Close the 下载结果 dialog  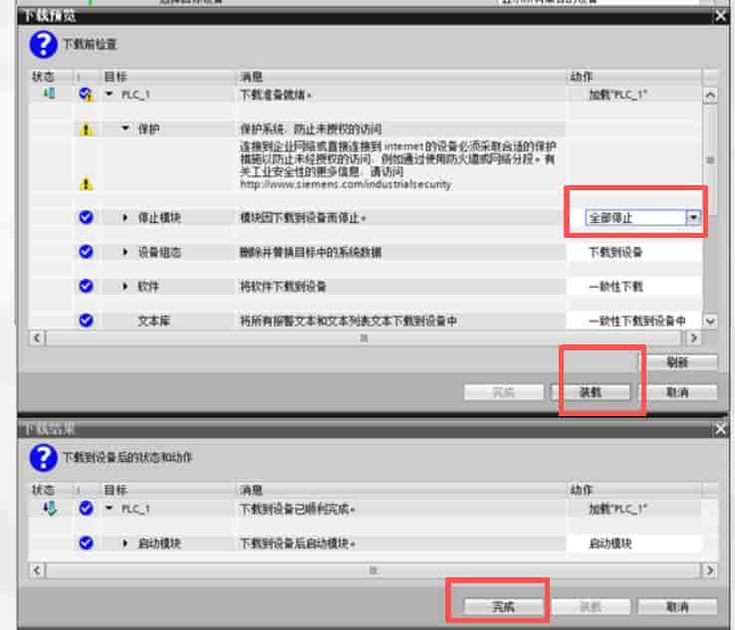pos(720,429)
